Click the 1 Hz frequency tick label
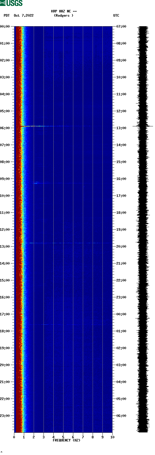Viewport: 155px width, 455px height. (x=24, y=437)
